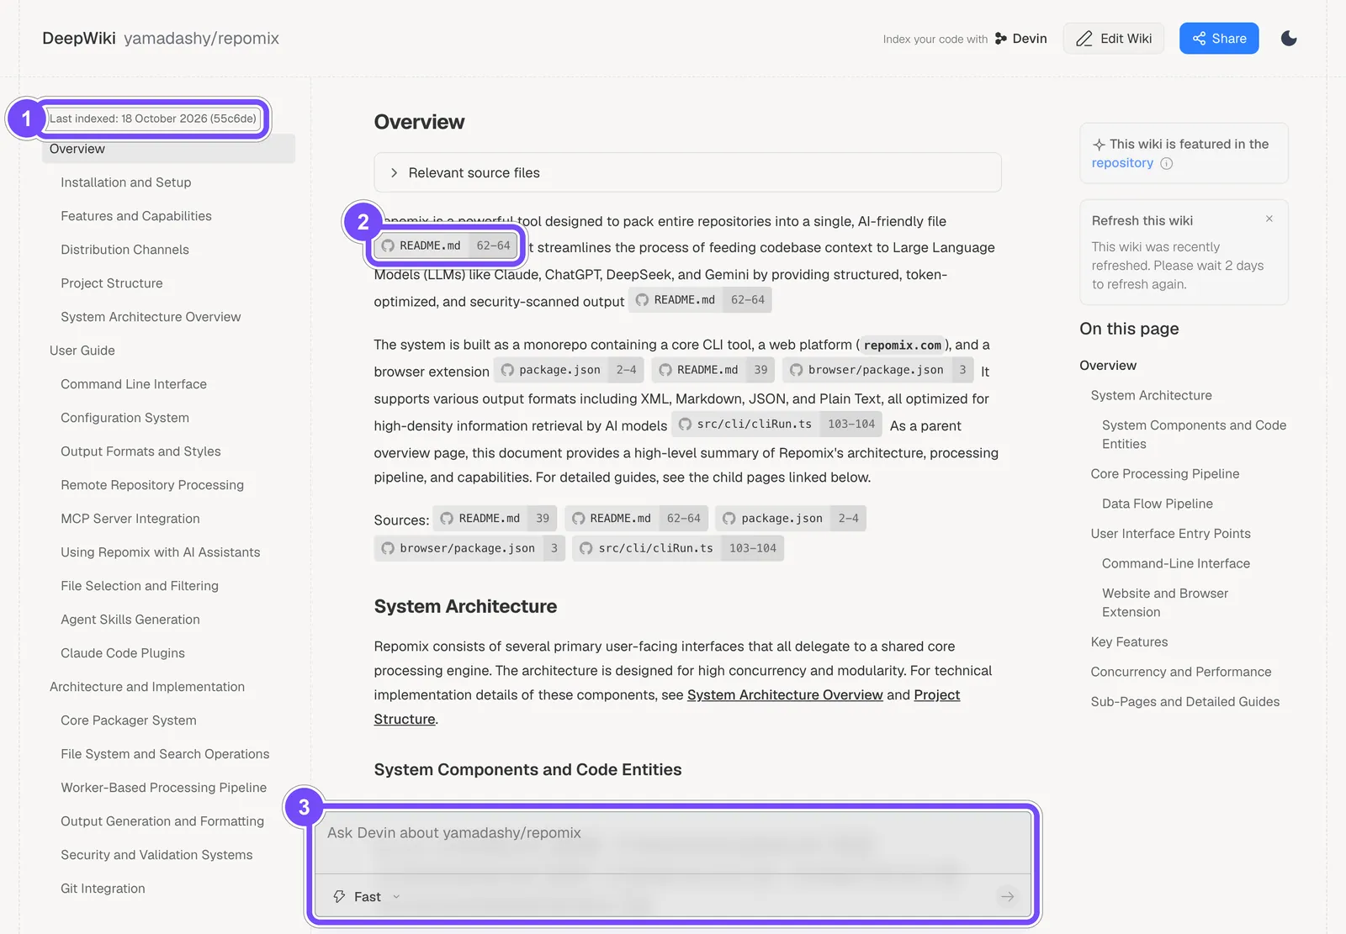Open src/cli/cliRun.ts 103–104 chip in paragraph
This screenshot has width=1346, height=934.
click(x=776, y=425)
